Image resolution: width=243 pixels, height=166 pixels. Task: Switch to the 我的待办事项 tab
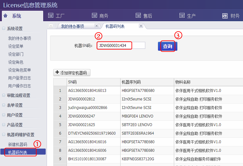point(73,26)
